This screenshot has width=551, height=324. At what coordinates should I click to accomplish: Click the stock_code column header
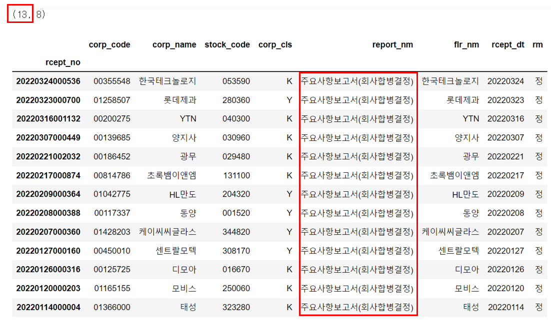pyautogui.click(x=227, y=45)
